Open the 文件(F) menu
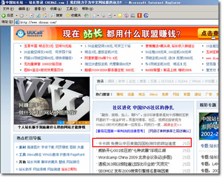This screenshot has height=177, width=222. [8, 9]
